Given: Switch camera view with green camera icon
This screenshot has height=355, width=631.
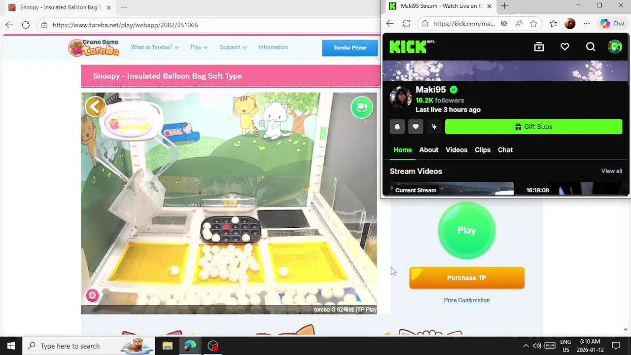Looking at the screenshot, I should click(x=362, y=107).
